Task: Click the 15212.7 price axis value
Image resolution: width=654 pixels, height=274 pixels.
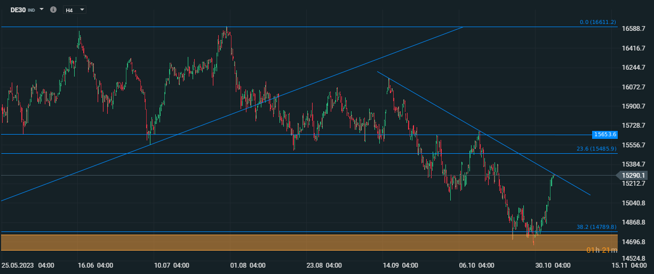Action: 634,184
